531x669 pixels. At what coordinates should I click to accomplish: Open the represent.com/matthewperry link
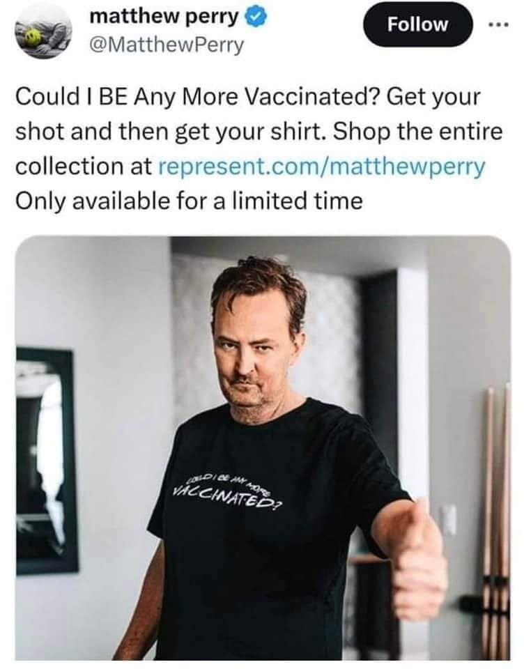[322, 166]
